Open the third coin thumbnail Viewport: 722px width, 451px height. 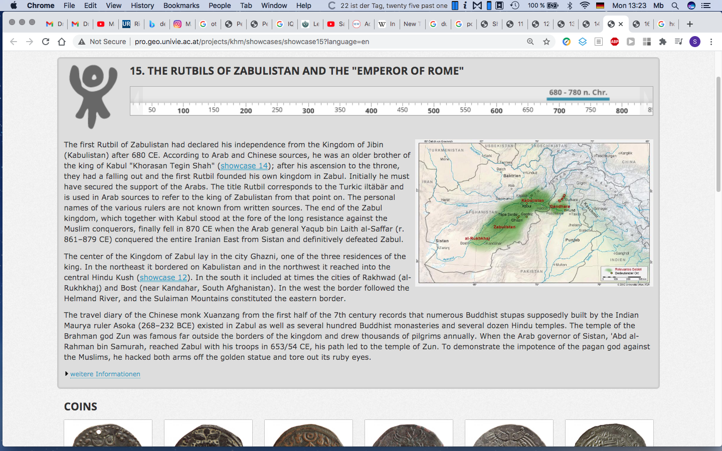[x=308, y=433]
